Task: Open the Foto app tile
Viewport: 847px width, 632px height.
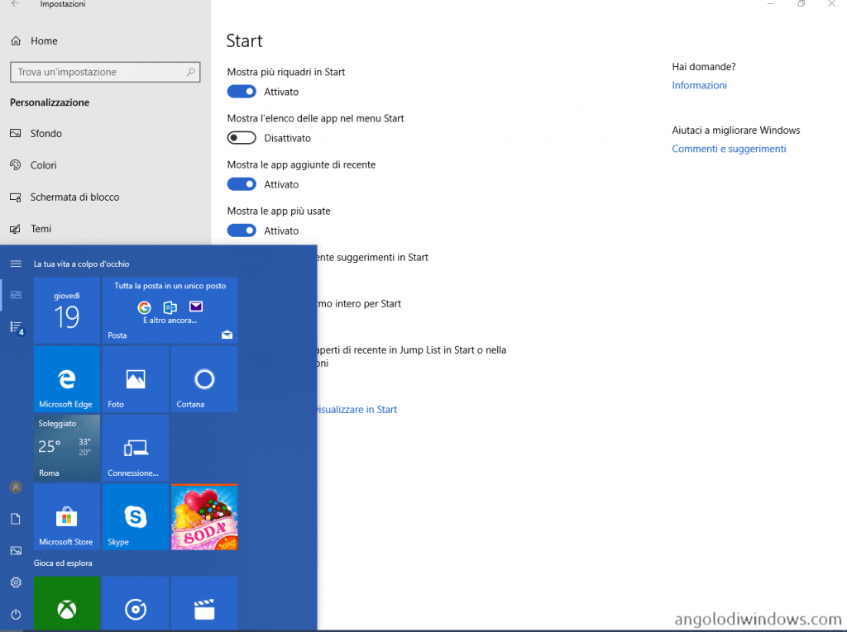Action: pyautogui.click(x=135, y=379)
